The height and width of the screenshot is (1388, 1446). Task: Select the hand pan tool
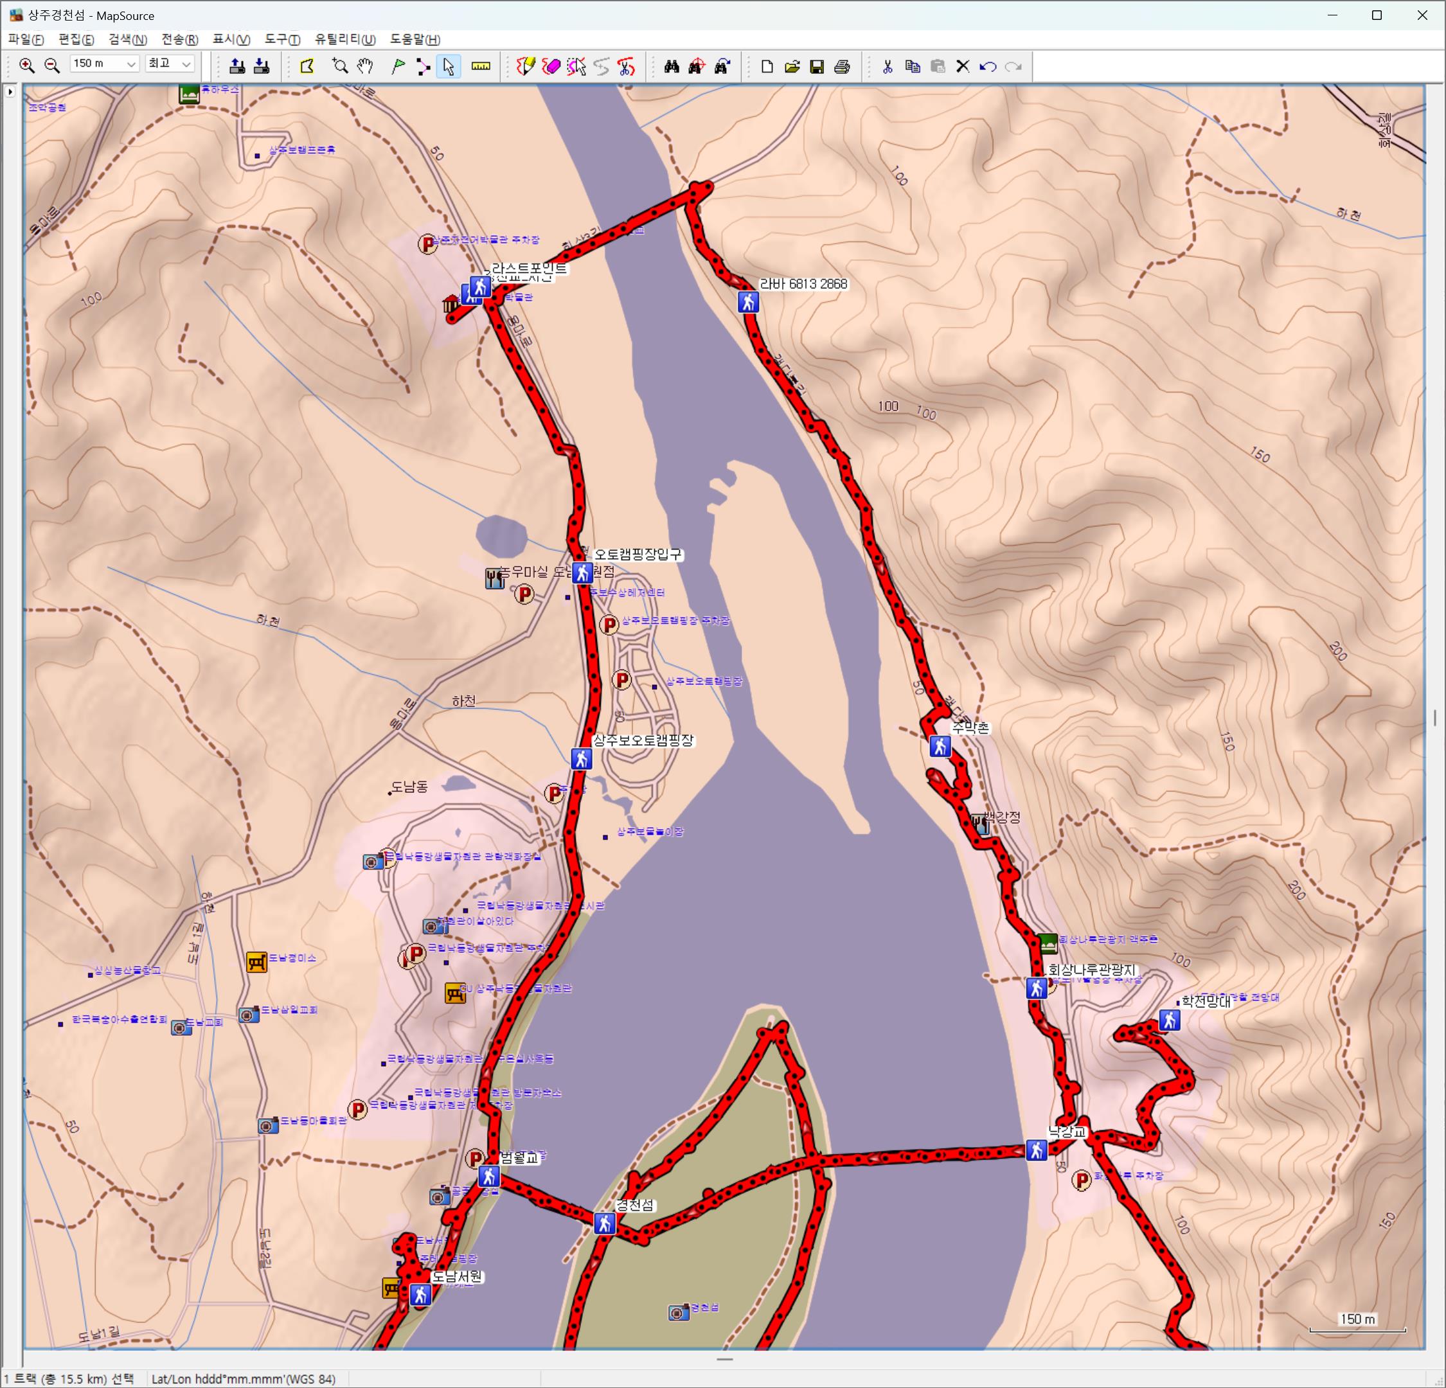365,66
